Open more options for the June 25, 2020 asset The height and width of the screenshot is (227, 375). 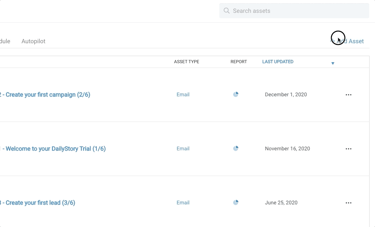pos(348,203)
